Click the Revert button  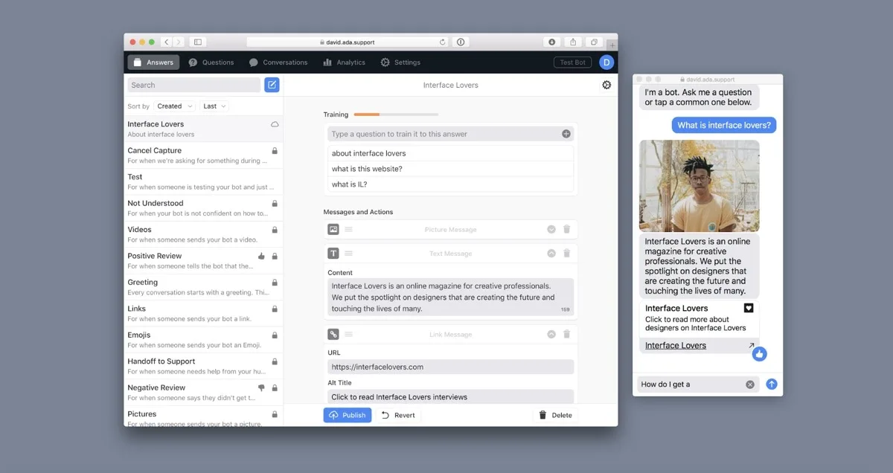coord(398,415)
